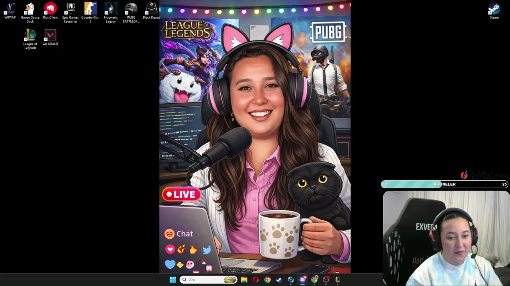Switch to OBS Studio in the taskbar
The image size is (510, 286).
click(x=326, y=280)
